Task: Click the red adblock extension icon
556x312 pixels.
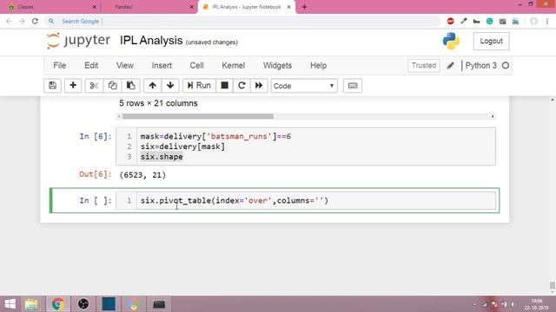Action: [x=451, y=21]
